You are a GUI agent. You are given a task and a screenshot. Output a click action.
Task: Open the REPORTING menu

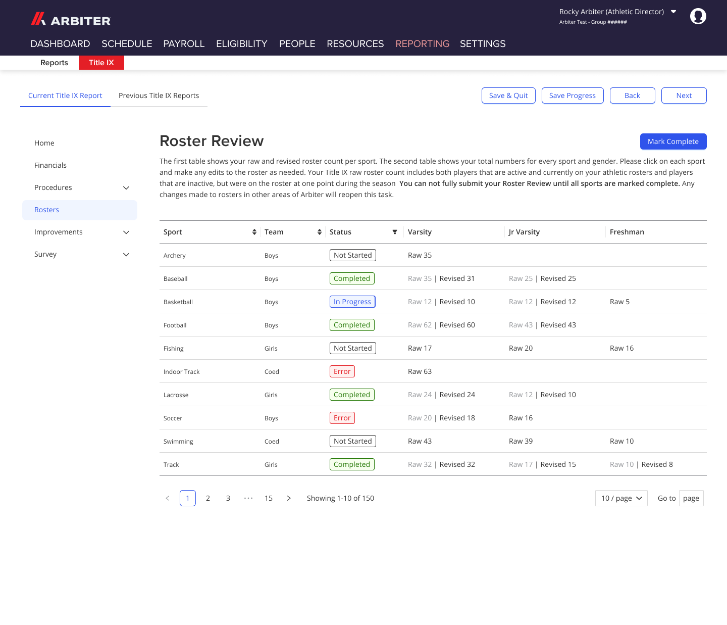point(423,44)
